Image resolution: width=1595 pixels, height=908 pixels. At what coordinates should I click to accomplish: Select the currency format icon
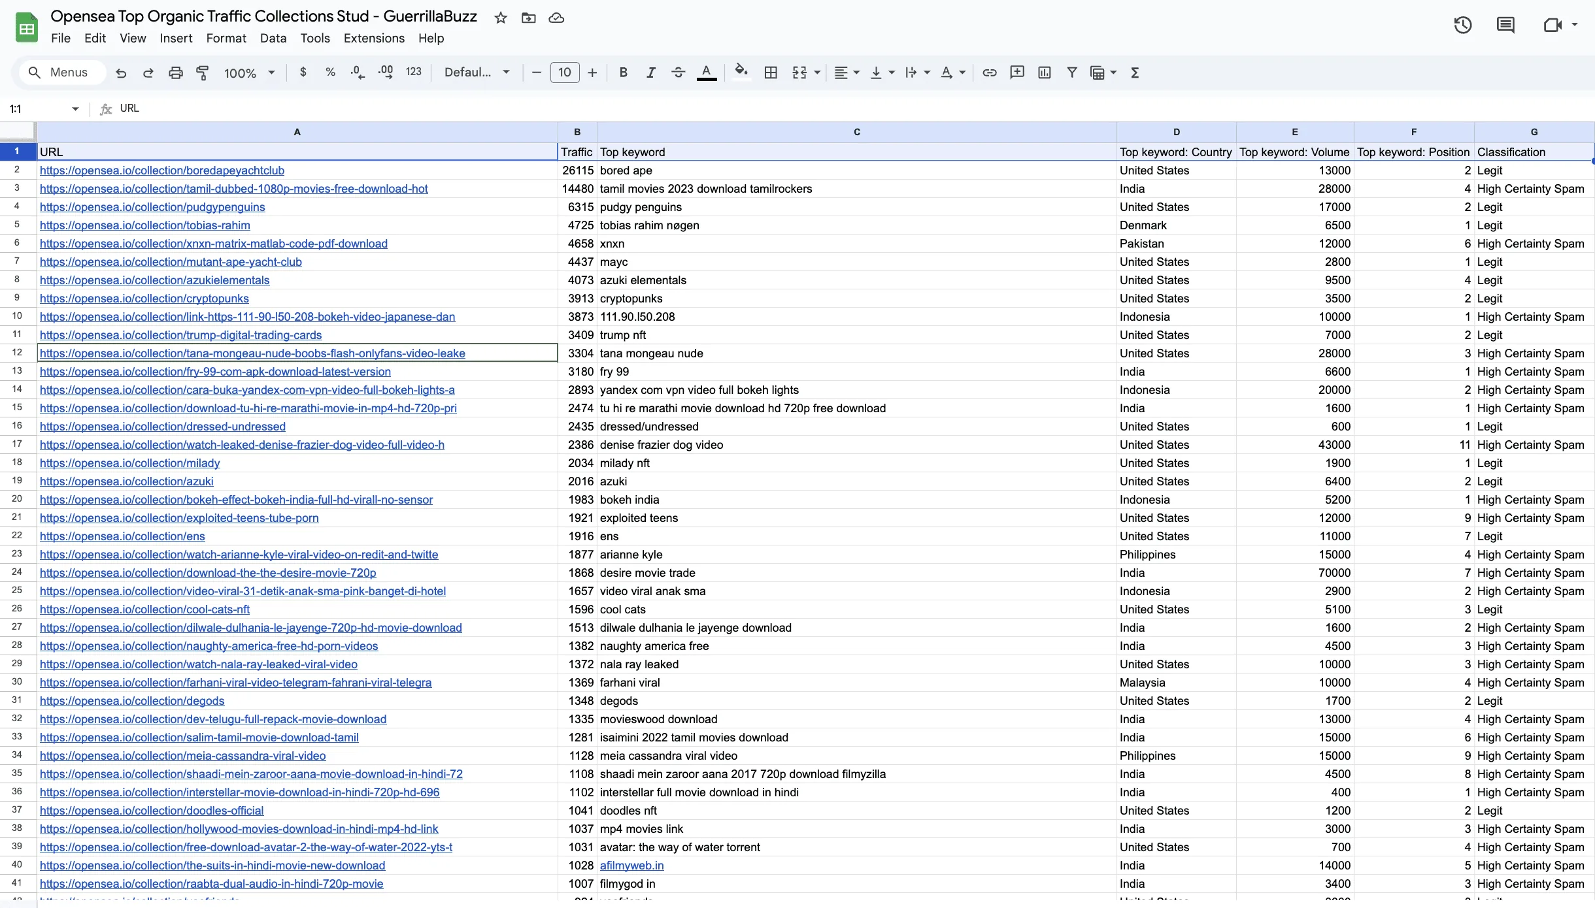click(302, 72)
